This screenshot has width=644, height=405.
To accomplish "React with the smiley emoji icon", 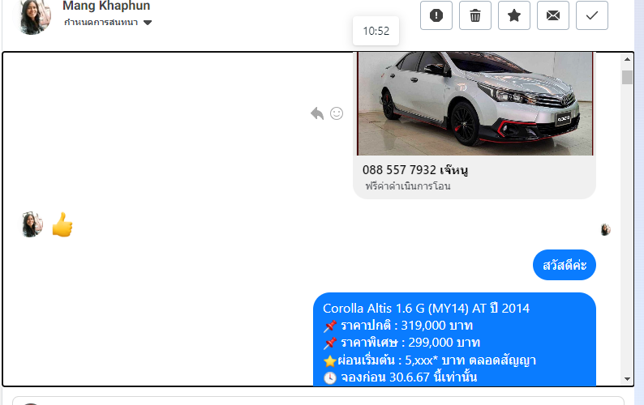I will tap(337, 113).
